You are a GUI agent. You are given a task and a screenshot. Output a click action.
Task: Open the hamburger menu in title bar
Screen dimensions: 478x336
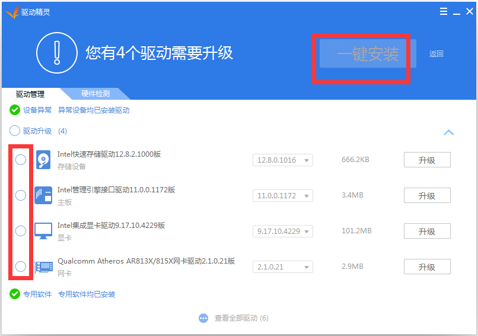[x=444, y=12]
